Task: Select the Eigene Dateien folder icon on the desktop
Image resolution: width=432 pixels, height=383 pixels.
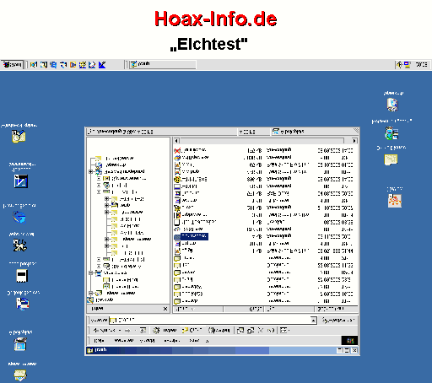Action: [20, 375]
